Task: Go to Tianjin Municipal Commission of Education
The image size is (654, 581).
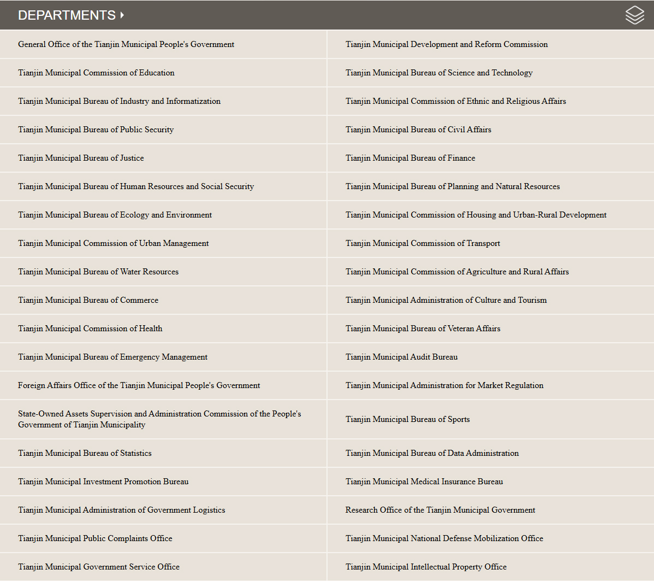Action: pyautogui.click(x=96, y=73)
